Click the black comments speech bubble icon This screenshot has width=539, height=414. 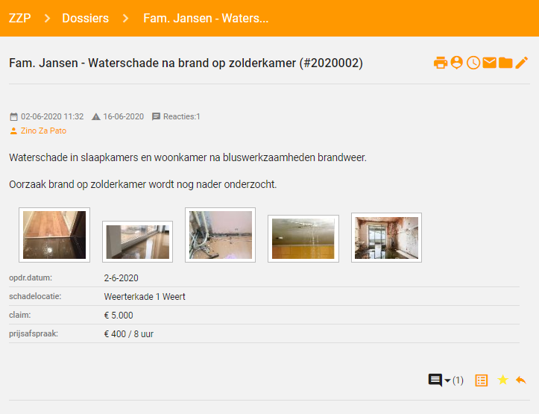tap(435, 380)
